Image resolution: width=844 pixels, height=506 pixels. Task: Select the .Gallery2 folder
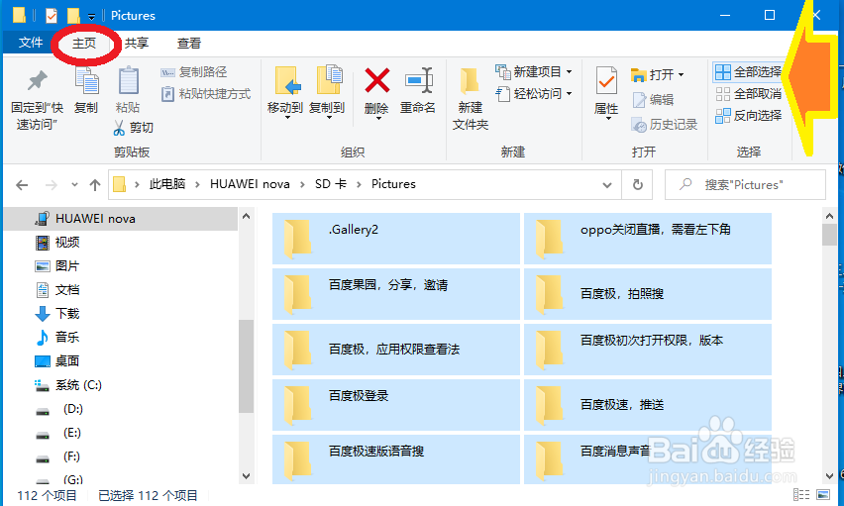click(396, 239)
